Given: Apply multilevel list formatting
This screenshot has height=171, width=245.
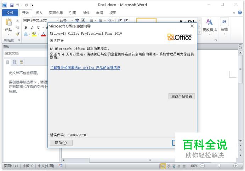Looking at the screenshot, I should [110, 20].
